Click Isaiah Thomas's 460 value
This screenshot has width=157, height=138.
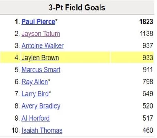point(148,130)
